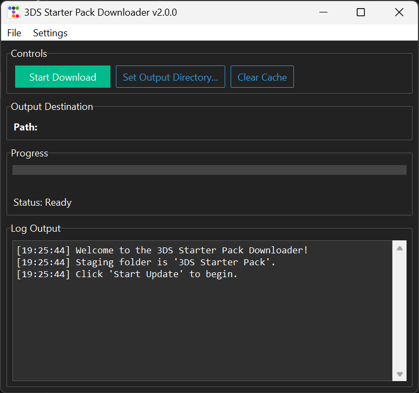This screenshot has height=393, width=419.
Task: Click the Path label in Output Destination
Action: pyautogui.click(x=25, y=127)
